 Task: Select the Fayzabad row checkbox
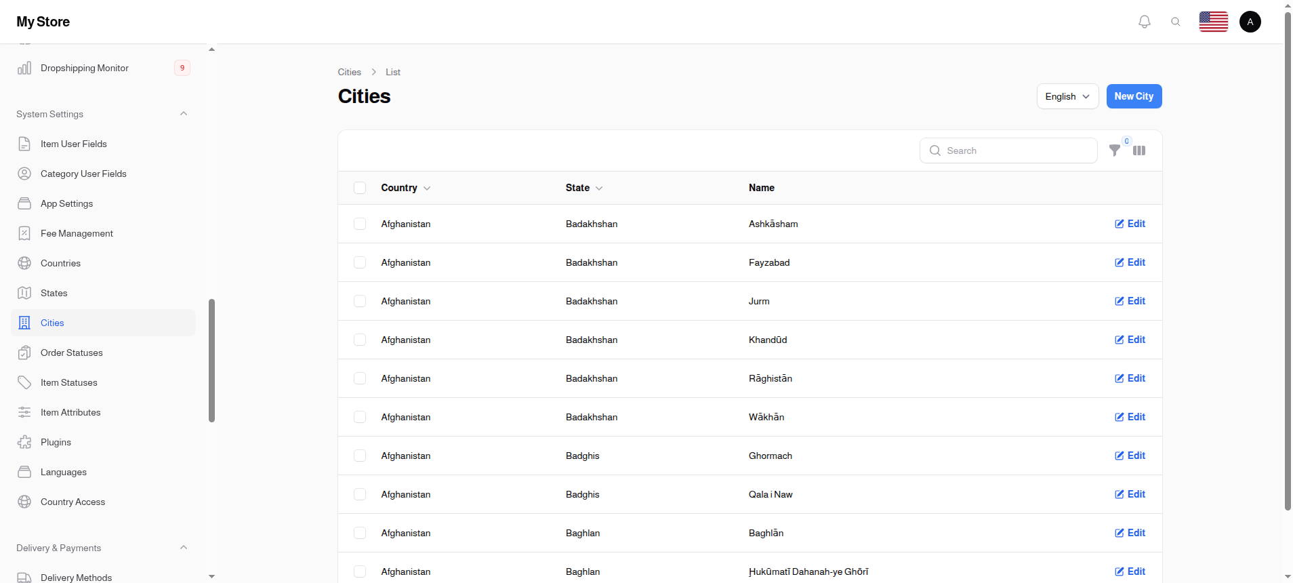[x=360, y=262]
